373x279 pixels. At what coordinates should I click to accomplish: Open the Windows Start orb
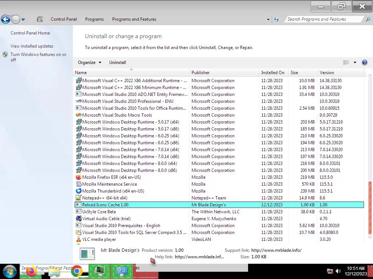click(x=9, y=271)
